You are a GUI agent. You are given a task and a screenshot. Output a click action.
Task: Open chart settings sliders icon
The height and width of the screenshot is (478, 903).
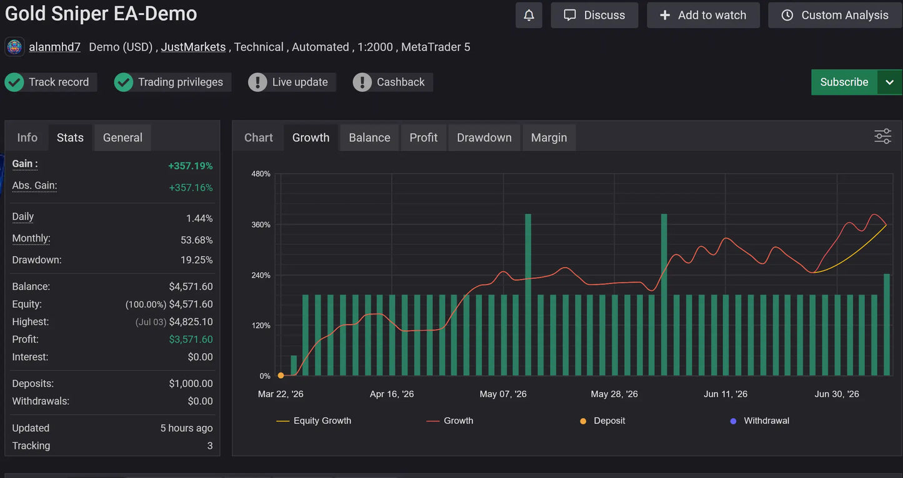pos(882,137)
